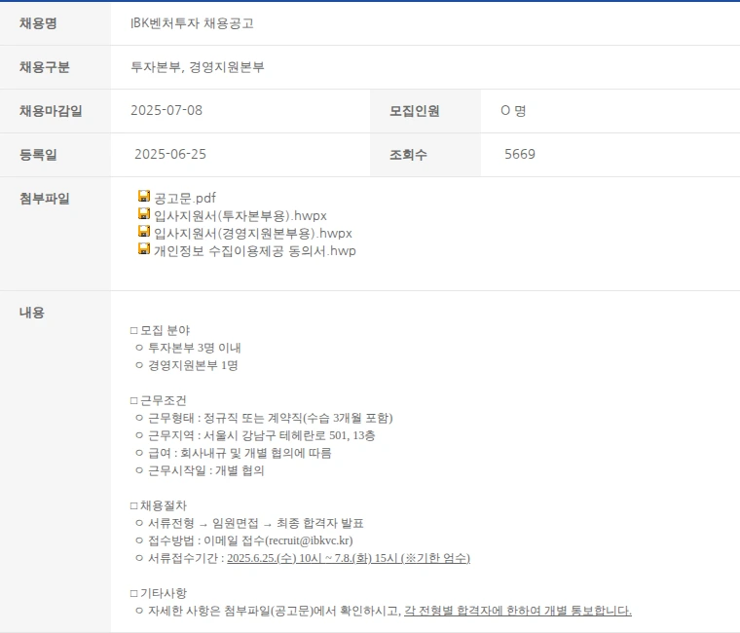
Task: Open 입사지원서(경영지원본부용).hwpx file link
Action: pyautogui.click(x=253, y=233)
